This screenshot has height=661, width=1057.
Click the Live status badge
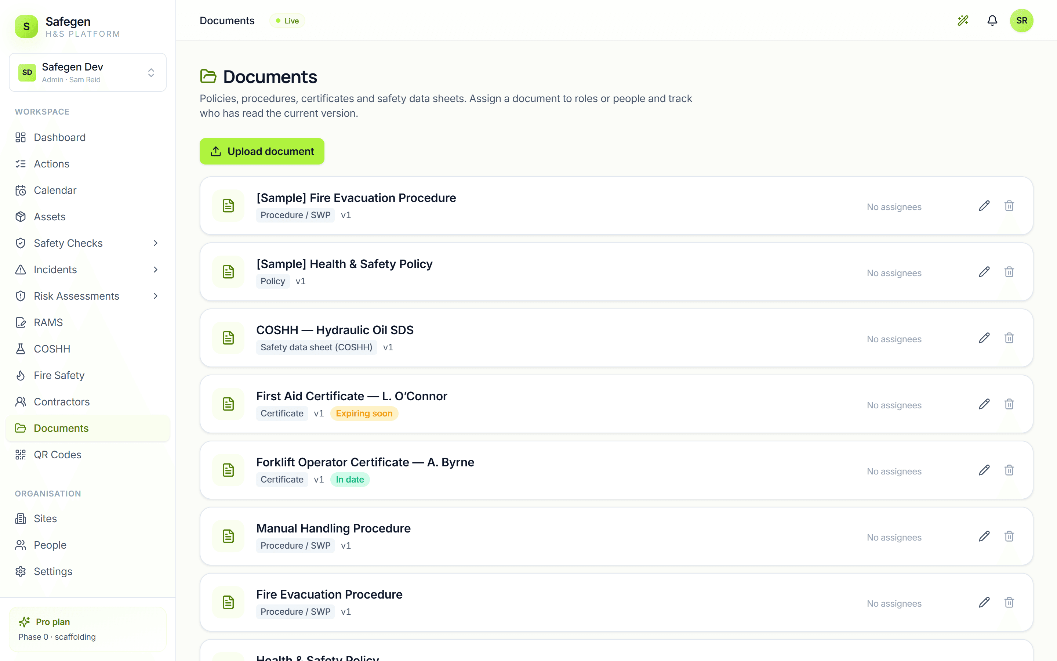click(x=287, y=21)
